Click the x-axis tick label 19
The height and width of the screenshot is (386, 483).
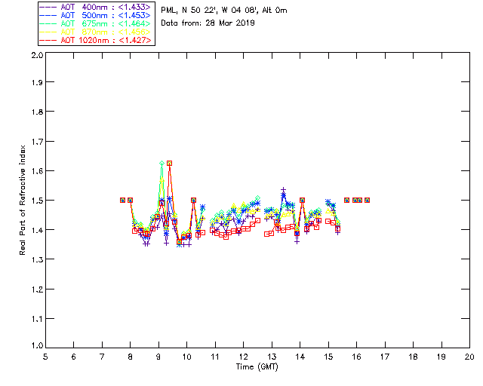point(441,357)
